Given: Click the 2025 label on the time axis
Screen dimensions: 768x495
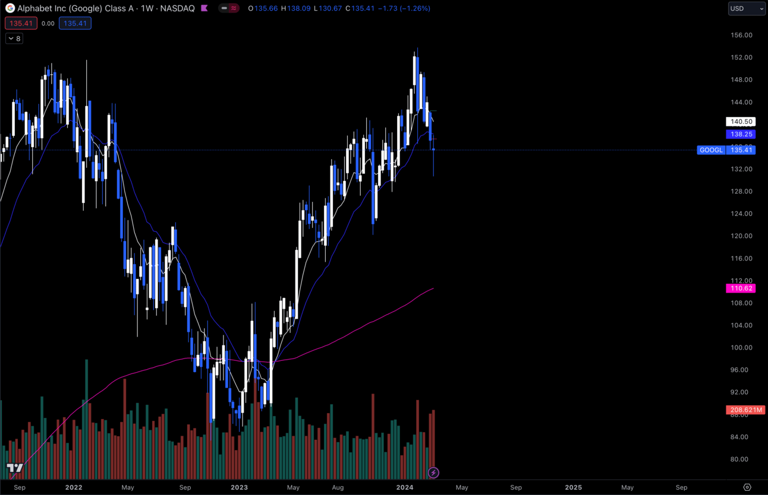Looking at the screenshot, I should click(573, 487).
